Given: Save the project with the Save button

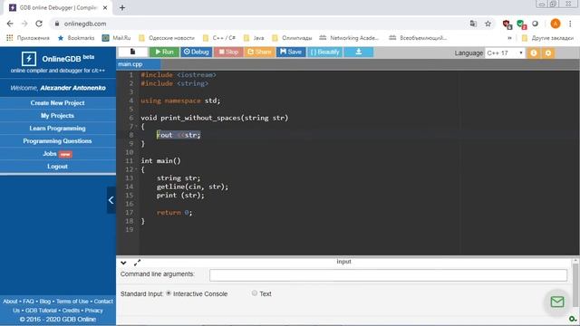Looking at the screenshot, I should [291, 52].
